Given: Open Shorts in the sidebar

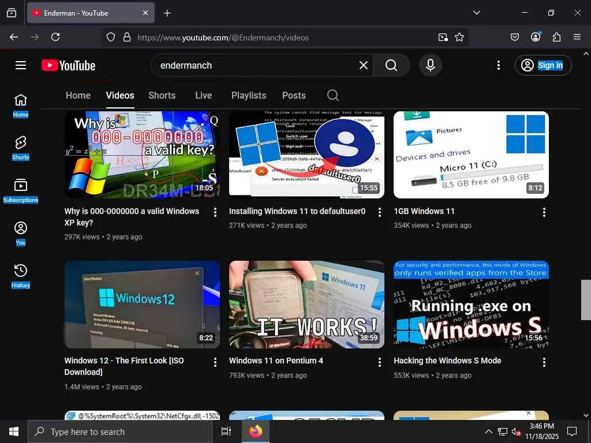Looking at the screenshot, I should tap(21, 148).
